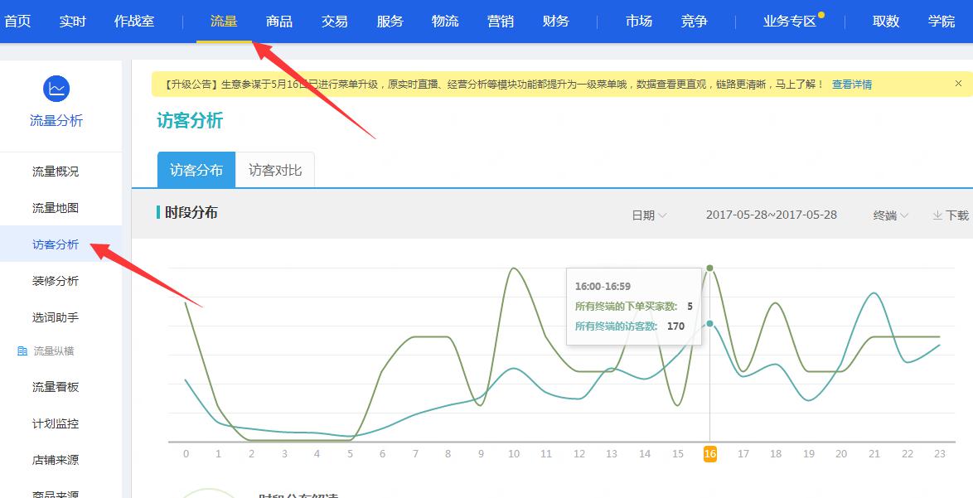Select 装修分析 in the sidebar
This screenshot has width=973, height=498.
(56, 281)
